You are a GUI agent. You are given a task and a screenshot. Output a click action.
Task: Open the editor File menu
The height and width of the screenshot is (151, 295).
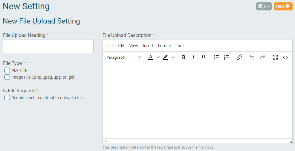pyautogui.click(x=109, y=46)
